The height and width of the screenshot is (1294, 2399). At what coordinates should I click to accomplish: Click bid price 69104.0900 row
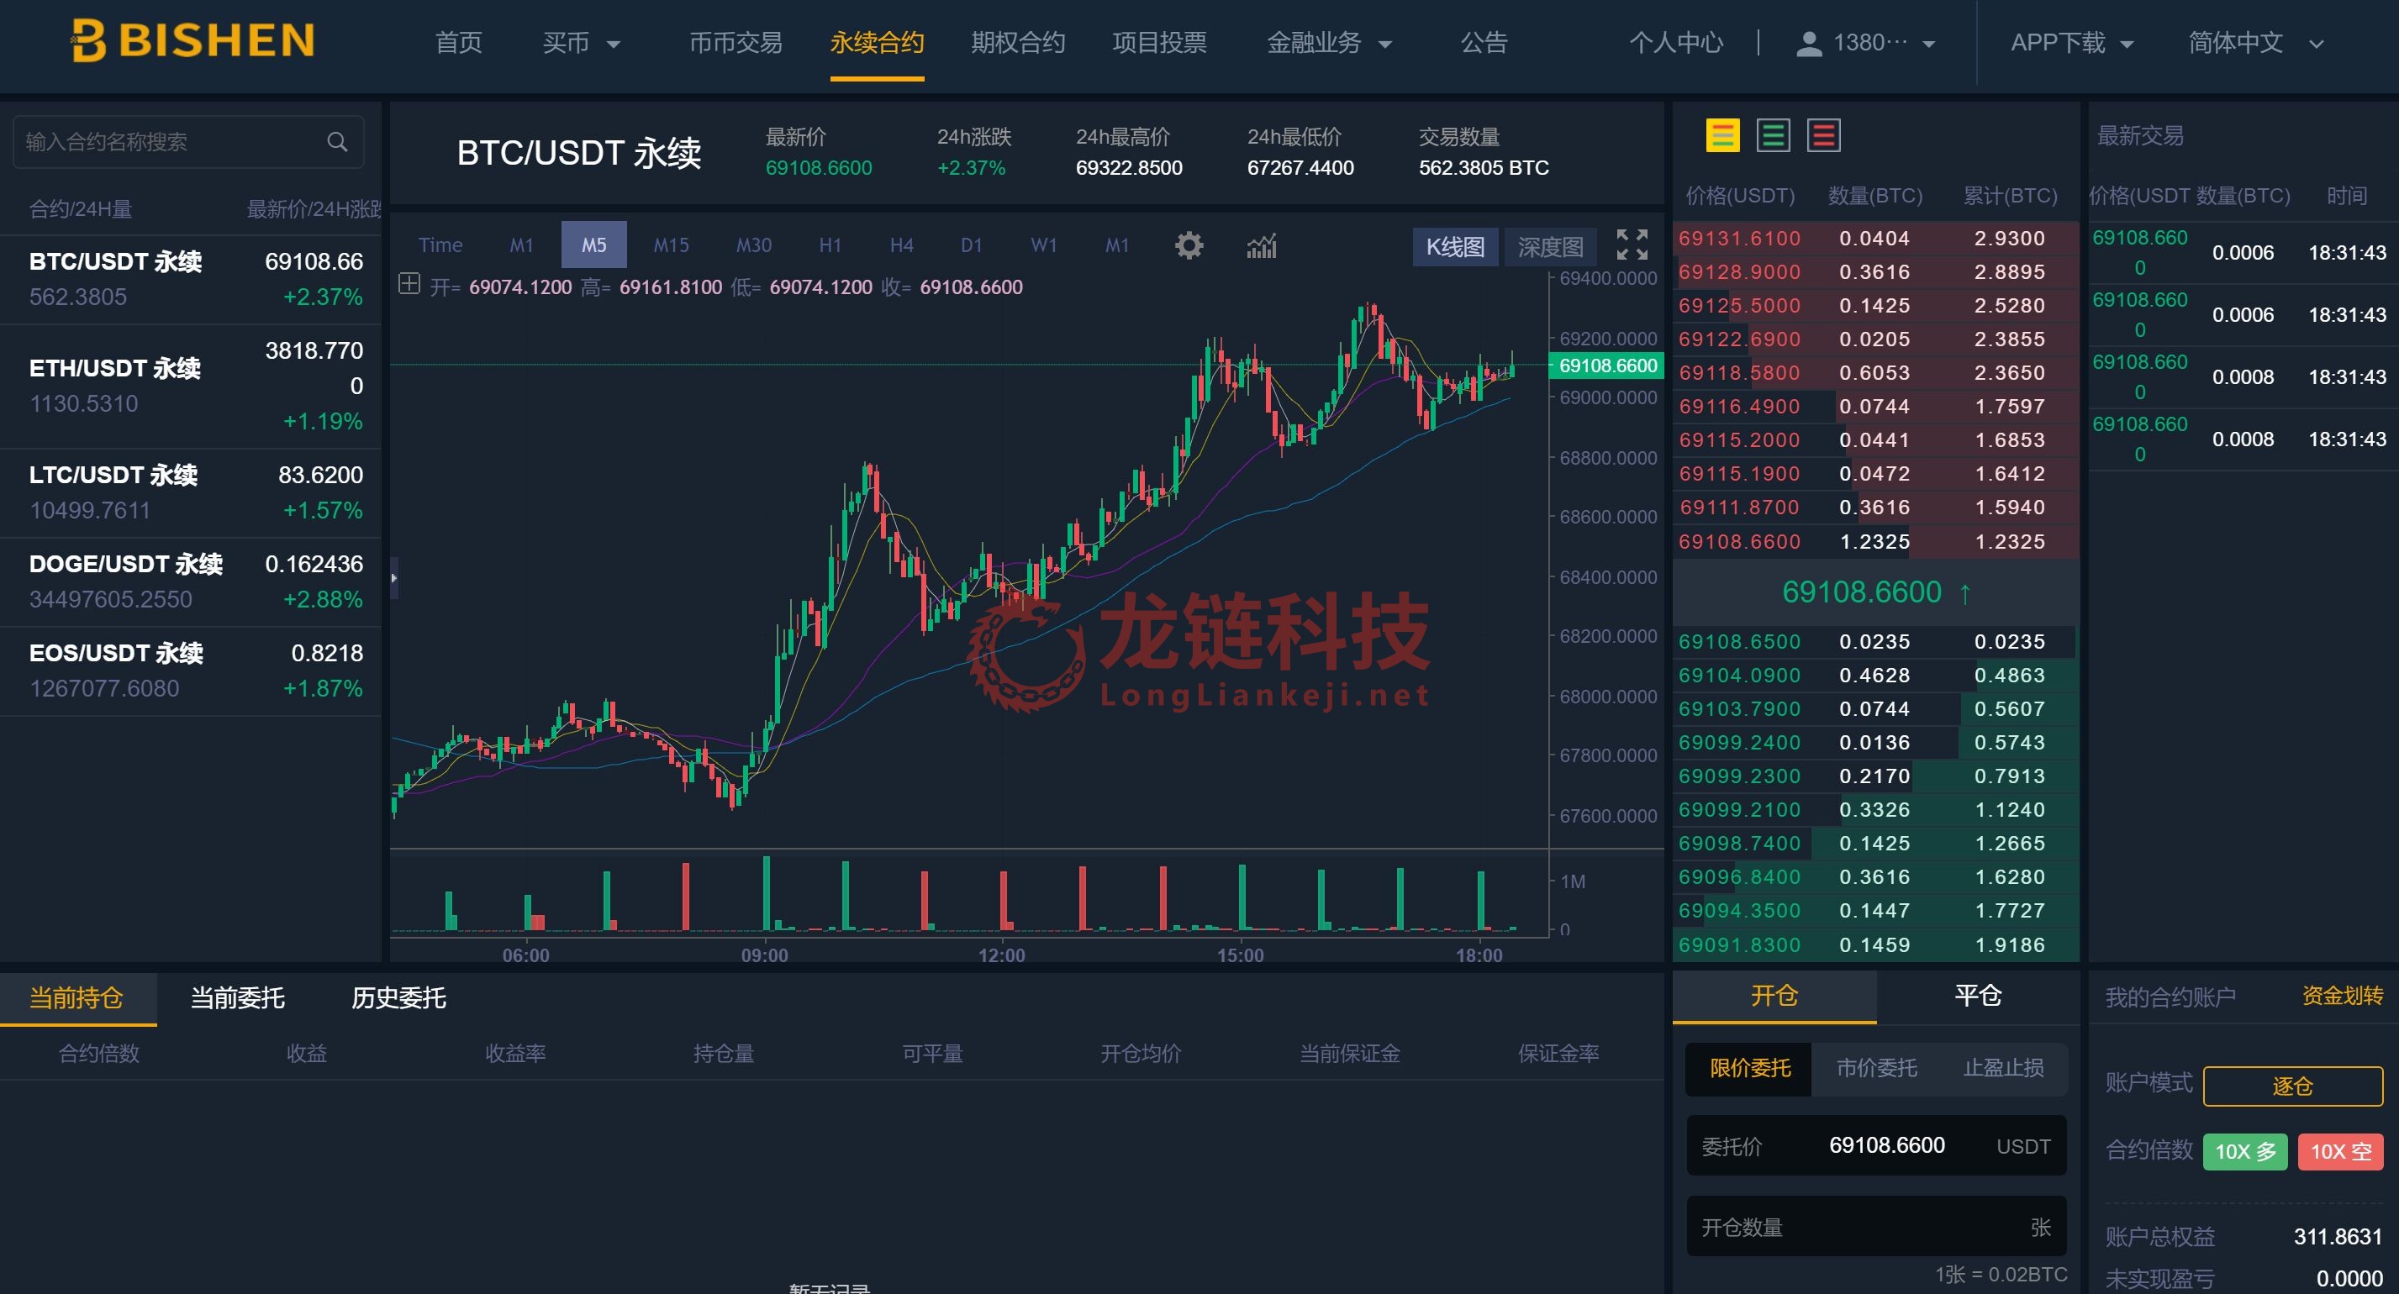[1875, 675]
